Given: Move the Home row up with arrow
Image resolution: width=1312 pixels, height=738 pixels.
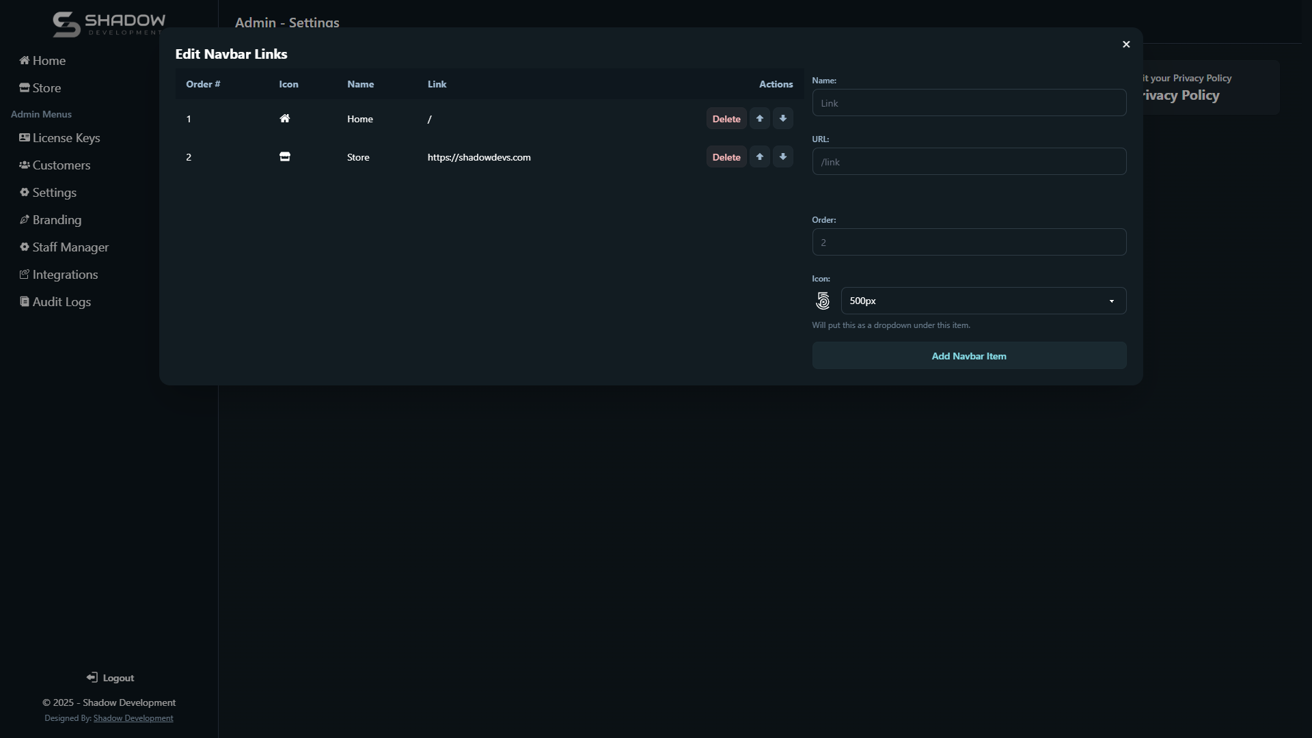Looking at the screenshot, I should (x=759, y=119).
